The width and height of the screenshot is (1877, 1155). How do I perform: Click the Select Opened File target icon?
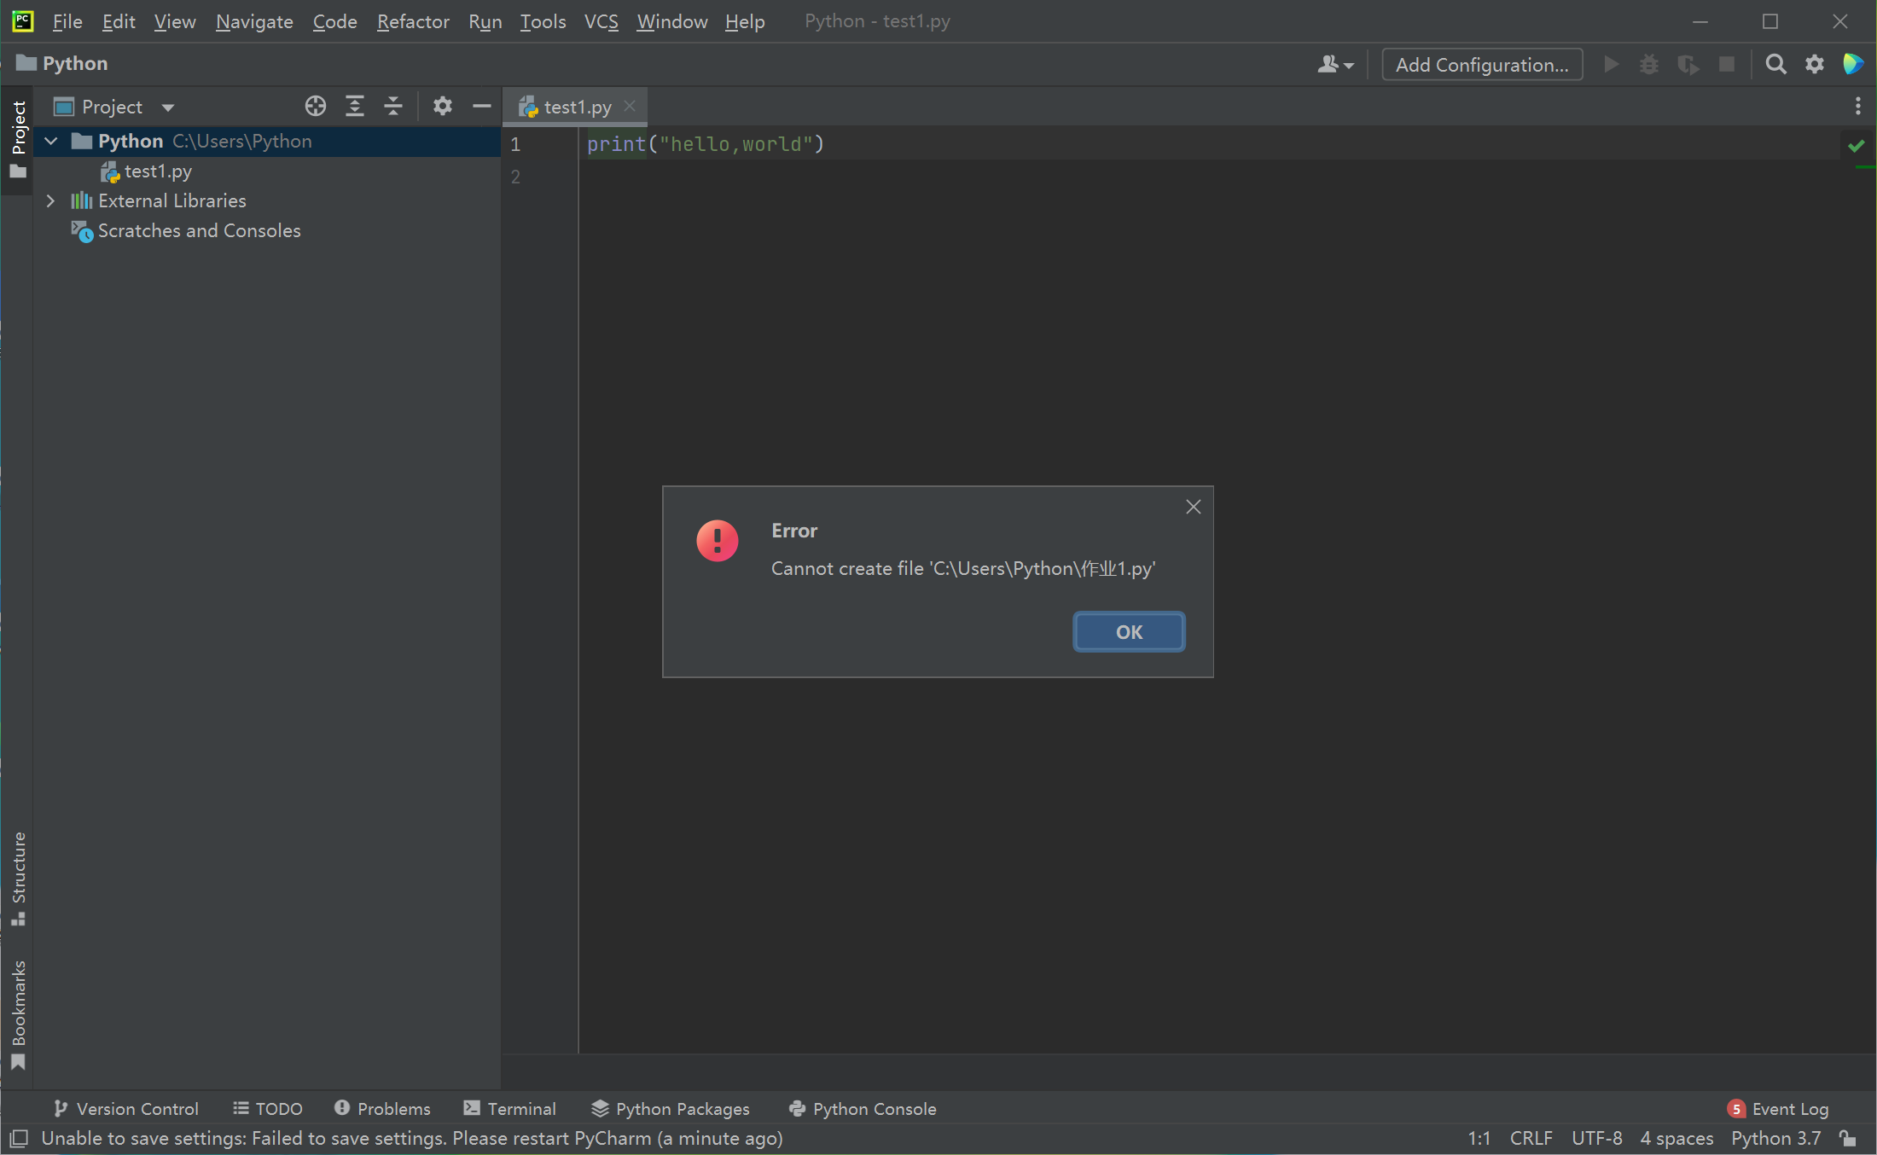[x=316, y=106]
